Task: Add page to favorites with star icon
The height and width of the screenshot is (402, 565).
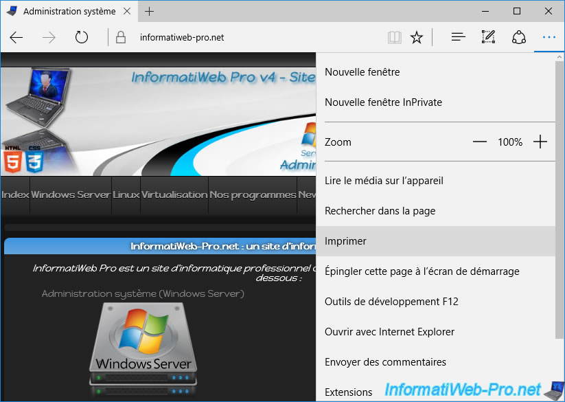Action: (417, 37)
